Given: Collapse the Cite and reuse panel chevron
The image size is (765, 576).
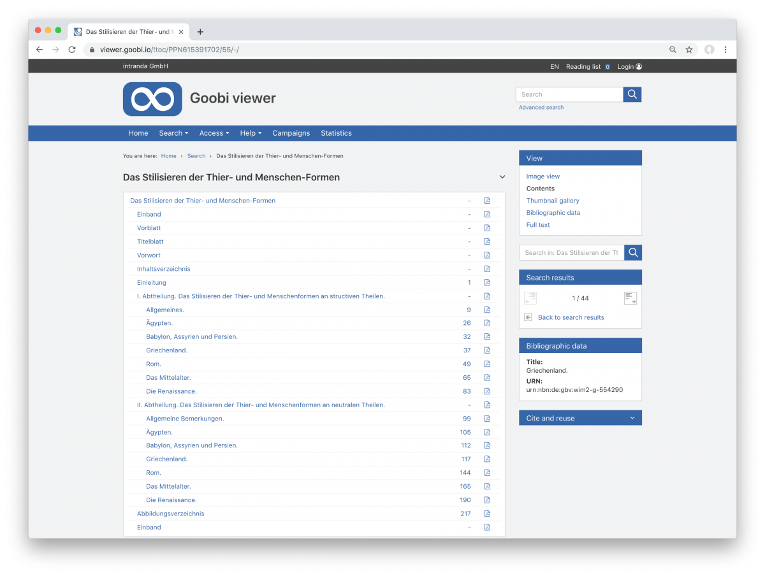Looking at the screenshot, I should (x=632, y=417).
